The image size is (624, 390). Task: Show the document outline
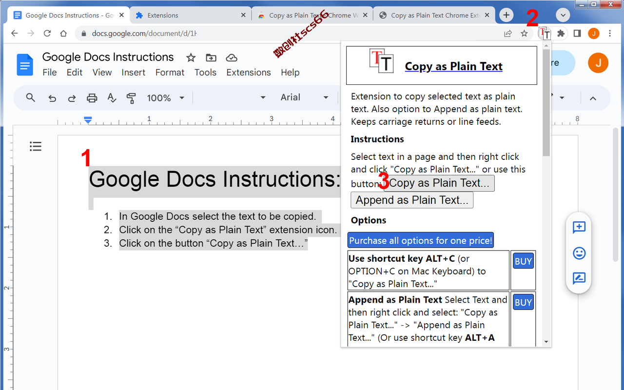[36, 146]
